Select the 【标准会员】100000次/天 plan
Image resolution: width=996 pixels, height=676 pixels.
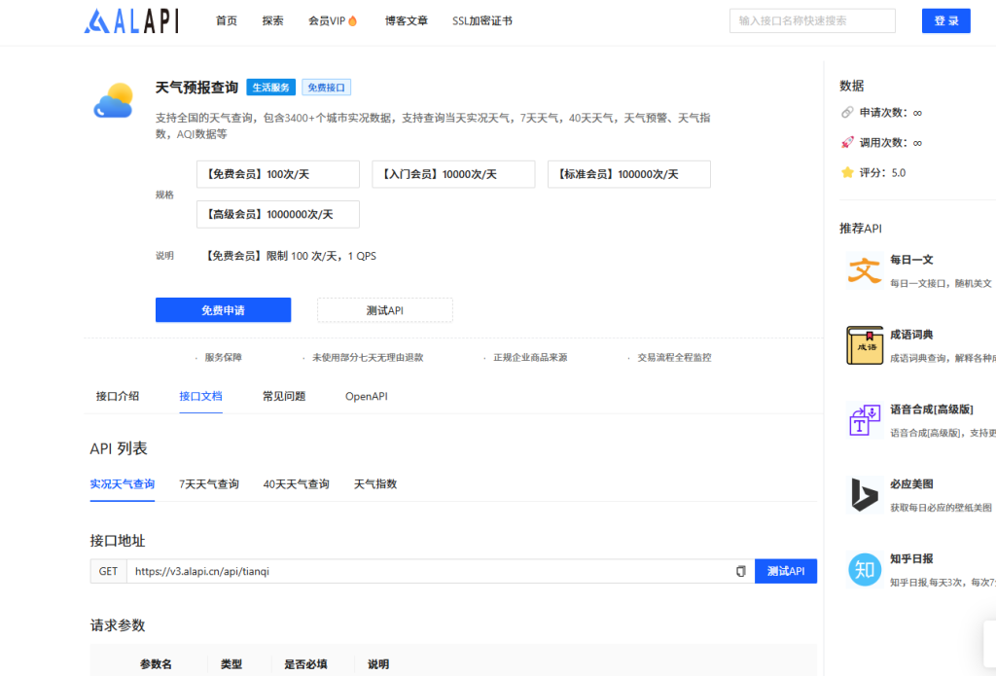point(629,174)
